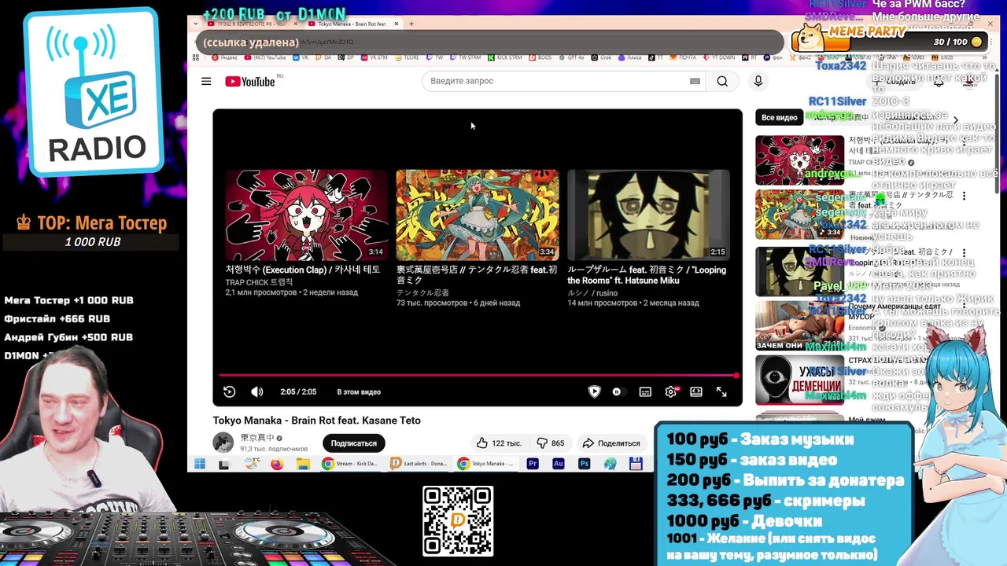Open a new browser tab with plus
Screen dimensions: 1007x566
pos(412,24)
